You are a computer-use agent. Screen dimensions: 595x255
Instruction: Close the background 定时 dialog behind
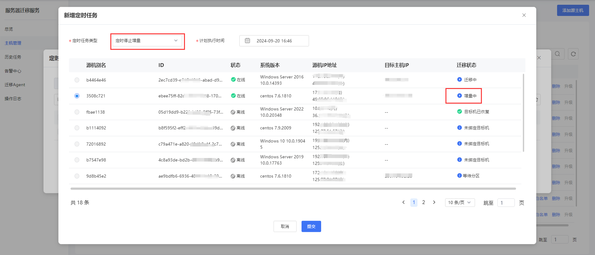[539, 58]
